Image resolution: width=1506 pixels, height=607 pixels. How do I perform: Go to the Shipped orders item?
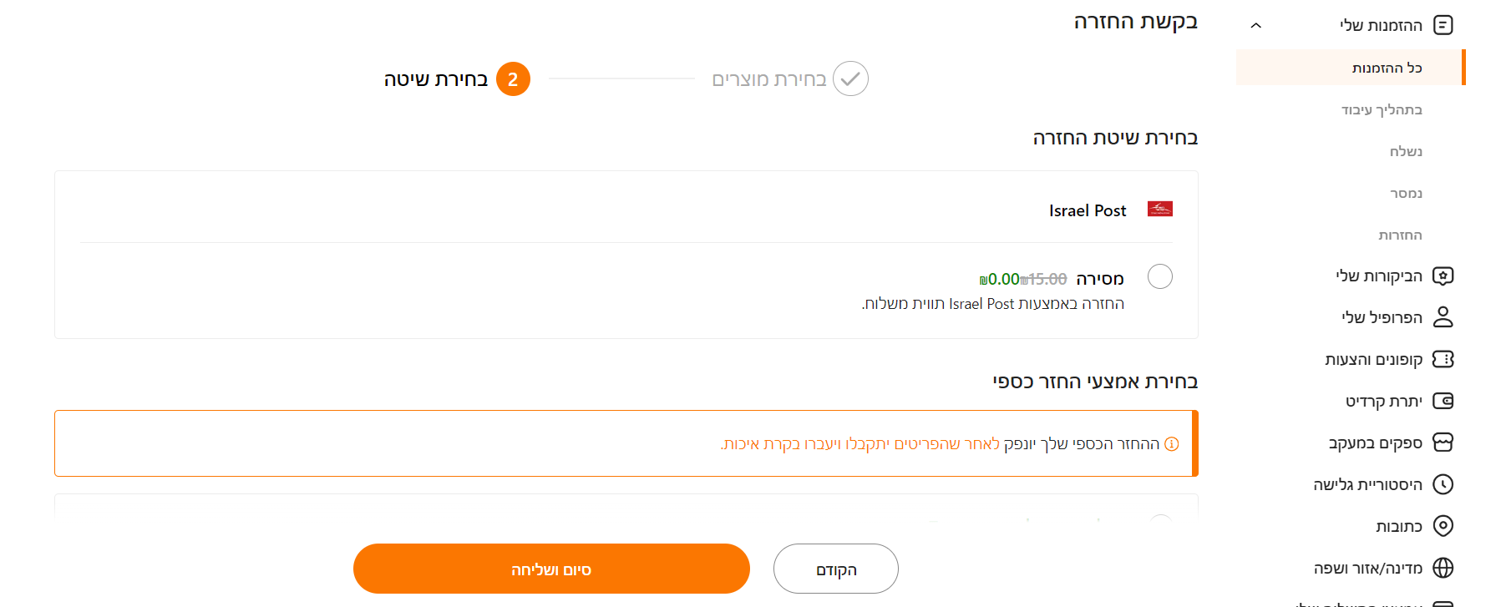coord(1406,151)
